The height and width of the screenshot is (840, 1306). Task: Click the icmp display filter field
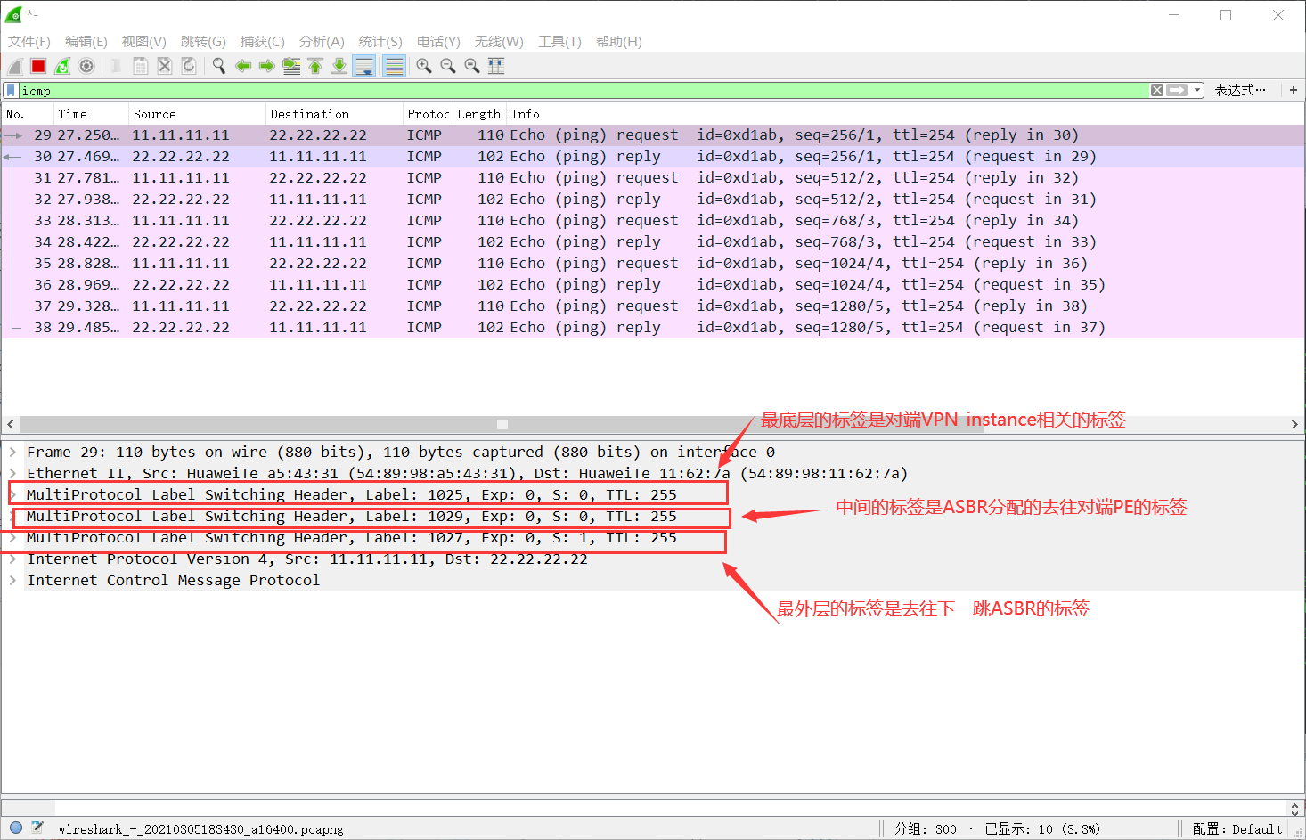[584, 90]
